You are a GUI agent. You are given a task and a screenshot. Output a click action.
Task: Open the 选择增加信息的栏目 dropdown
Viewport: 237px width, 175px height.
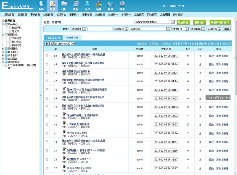[x=173, y=22]
